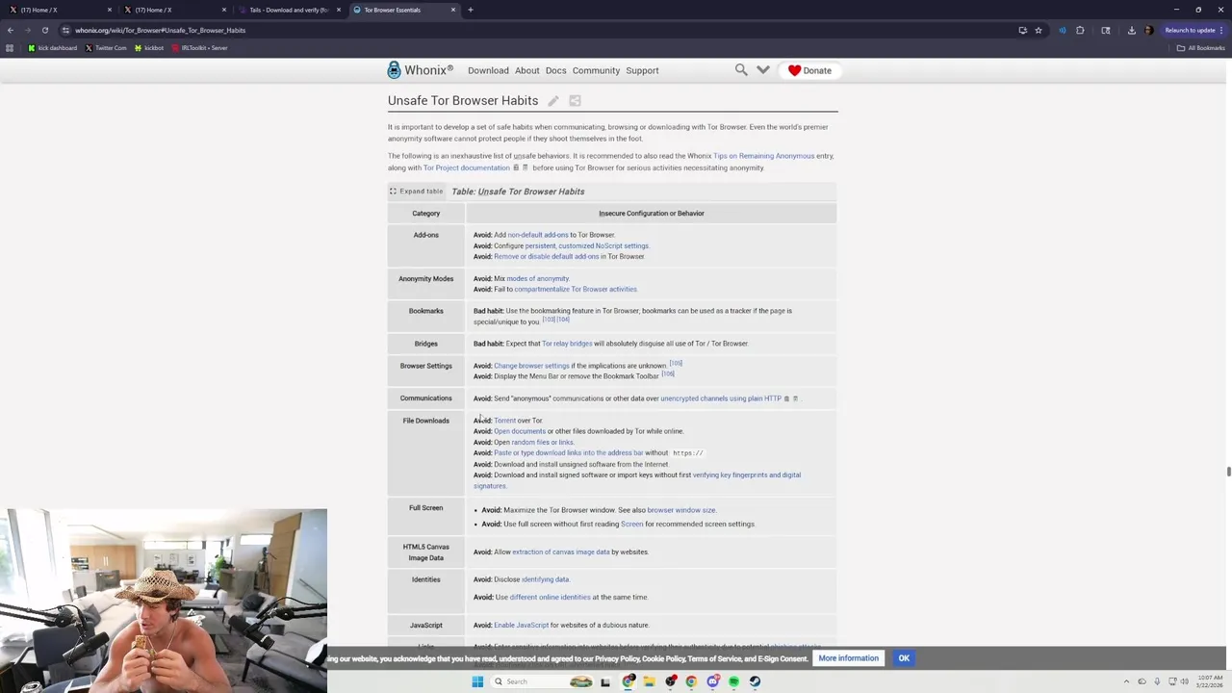Reload the current page
Screen dimensions: 1232x693
(44, 30)
